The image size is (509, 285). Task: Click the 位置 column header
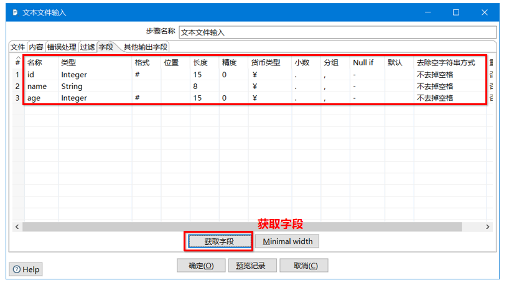175,62
